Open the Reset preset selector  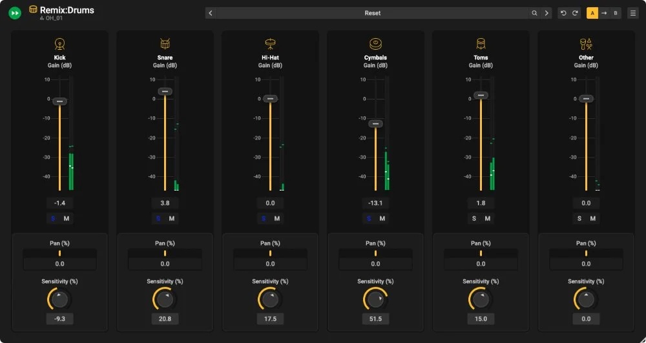coord(373,13)
